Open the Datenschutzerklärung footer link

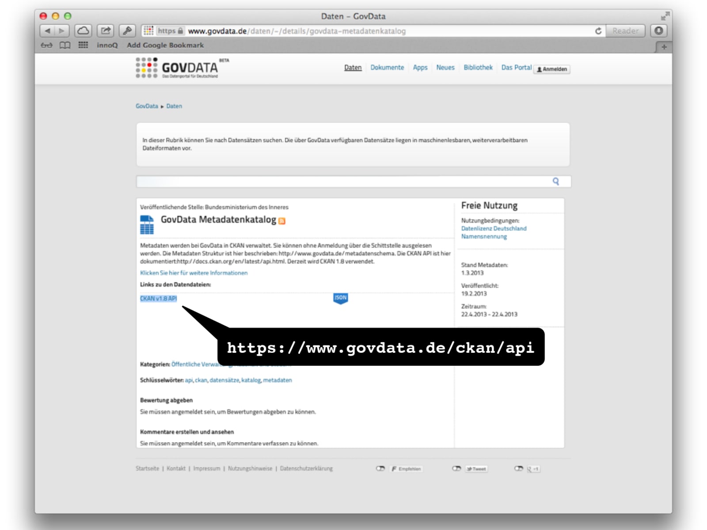(x=306, y=469)
